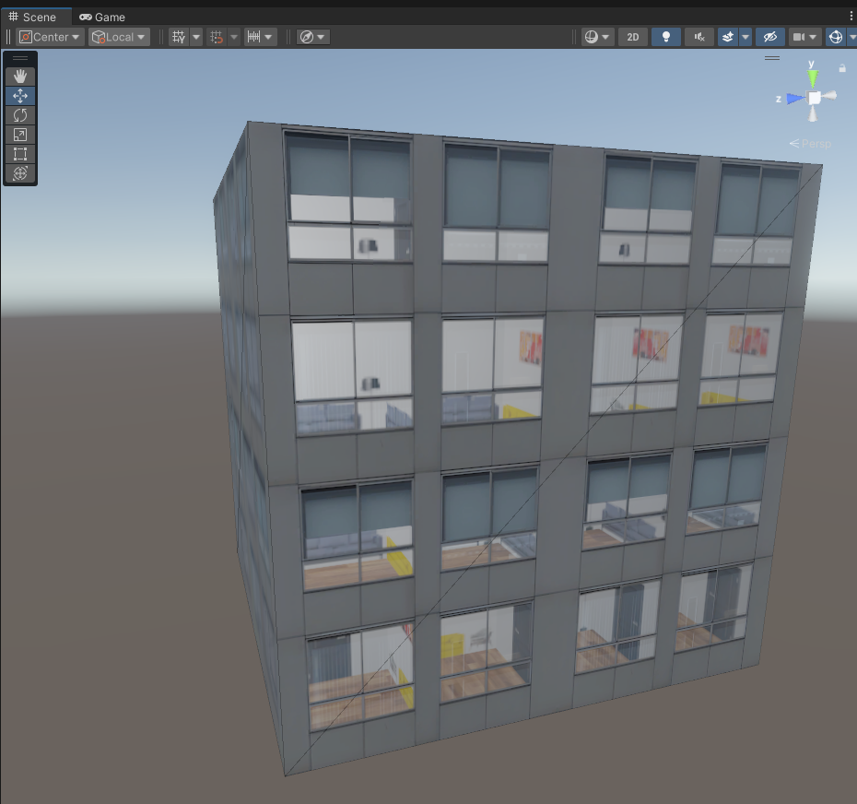
Task: Toggle 2D view mode
Action: point(632,37)
